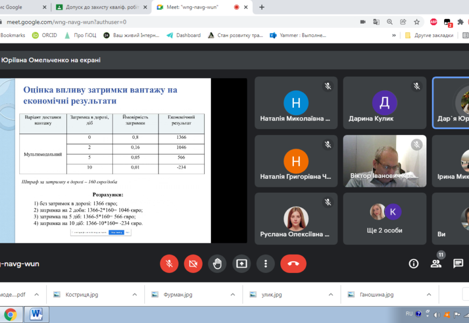Select Віктор Іванович's video tile

pos(384,161)
